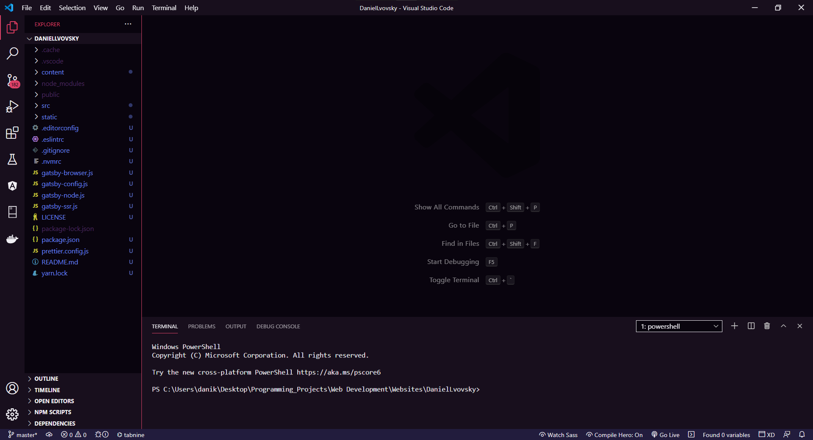The image size is (813, 440).
Task: Open the Test beaker icon view
Action: (x=12, y=159)
